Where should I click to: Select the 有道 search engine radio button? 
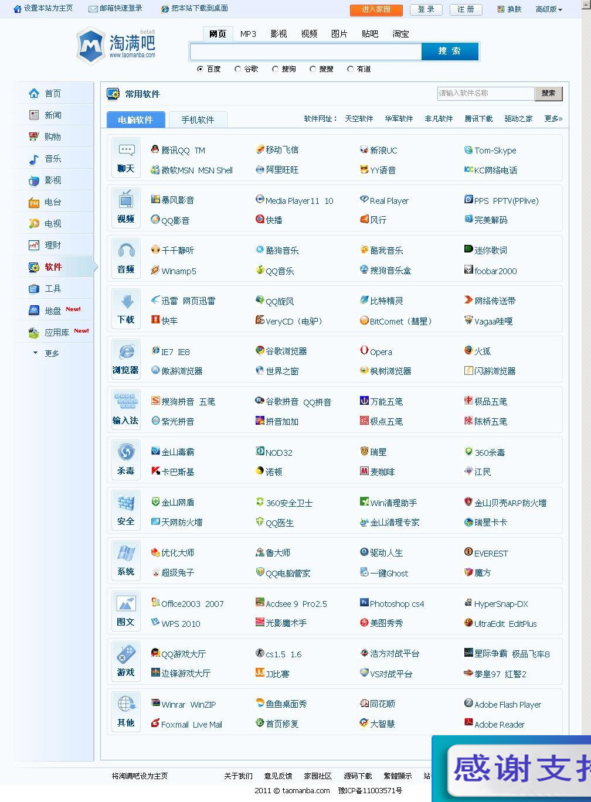click(350, 69)
